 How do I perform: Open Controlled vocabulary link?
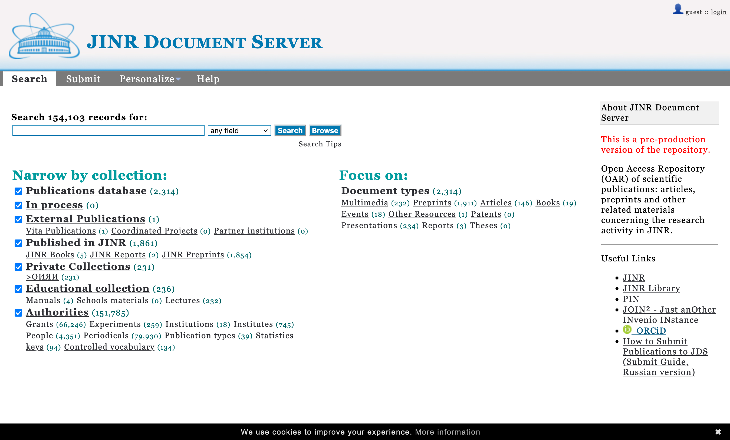[109, 347]
